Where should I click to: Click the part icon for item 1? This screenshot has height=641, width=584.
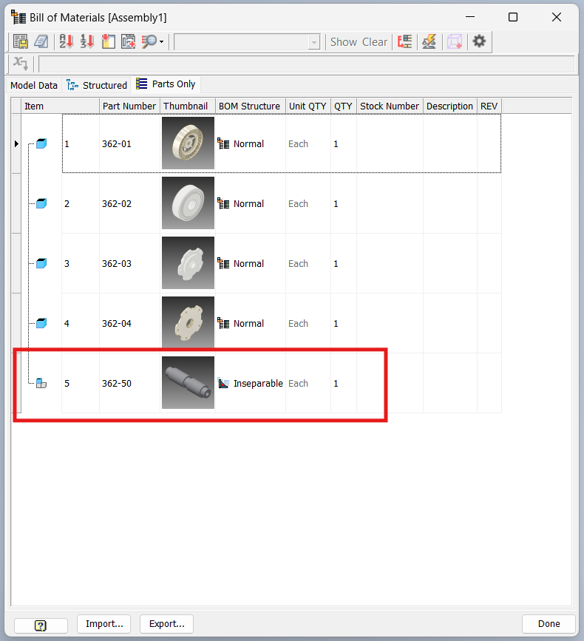(x=41, y=143)
